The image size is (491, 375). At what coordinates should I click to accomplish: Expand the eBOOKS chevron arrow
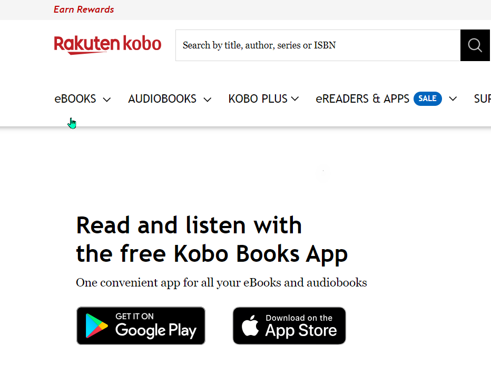coord(107,100)
